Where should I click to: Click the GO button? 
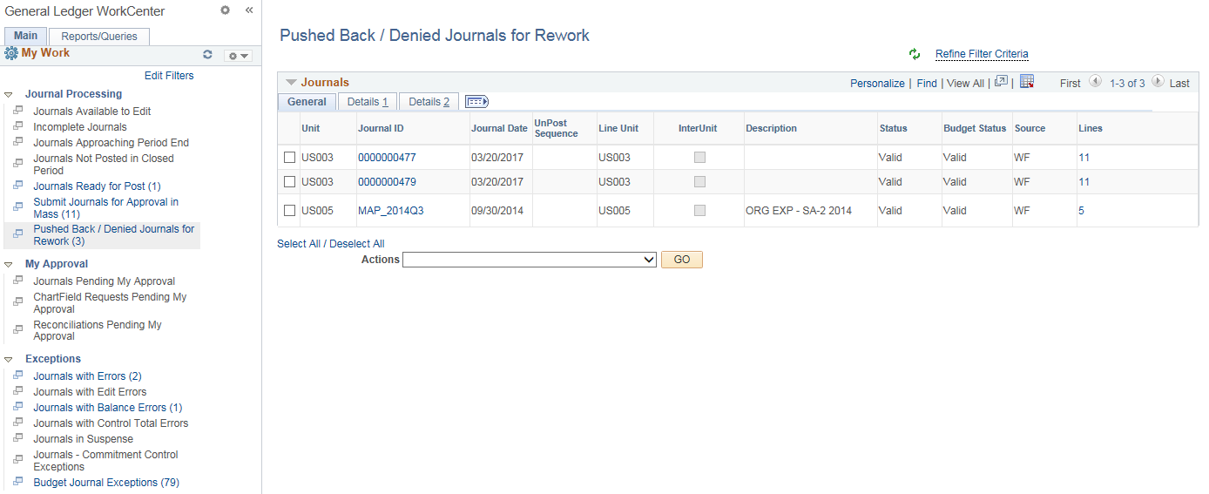682,260
